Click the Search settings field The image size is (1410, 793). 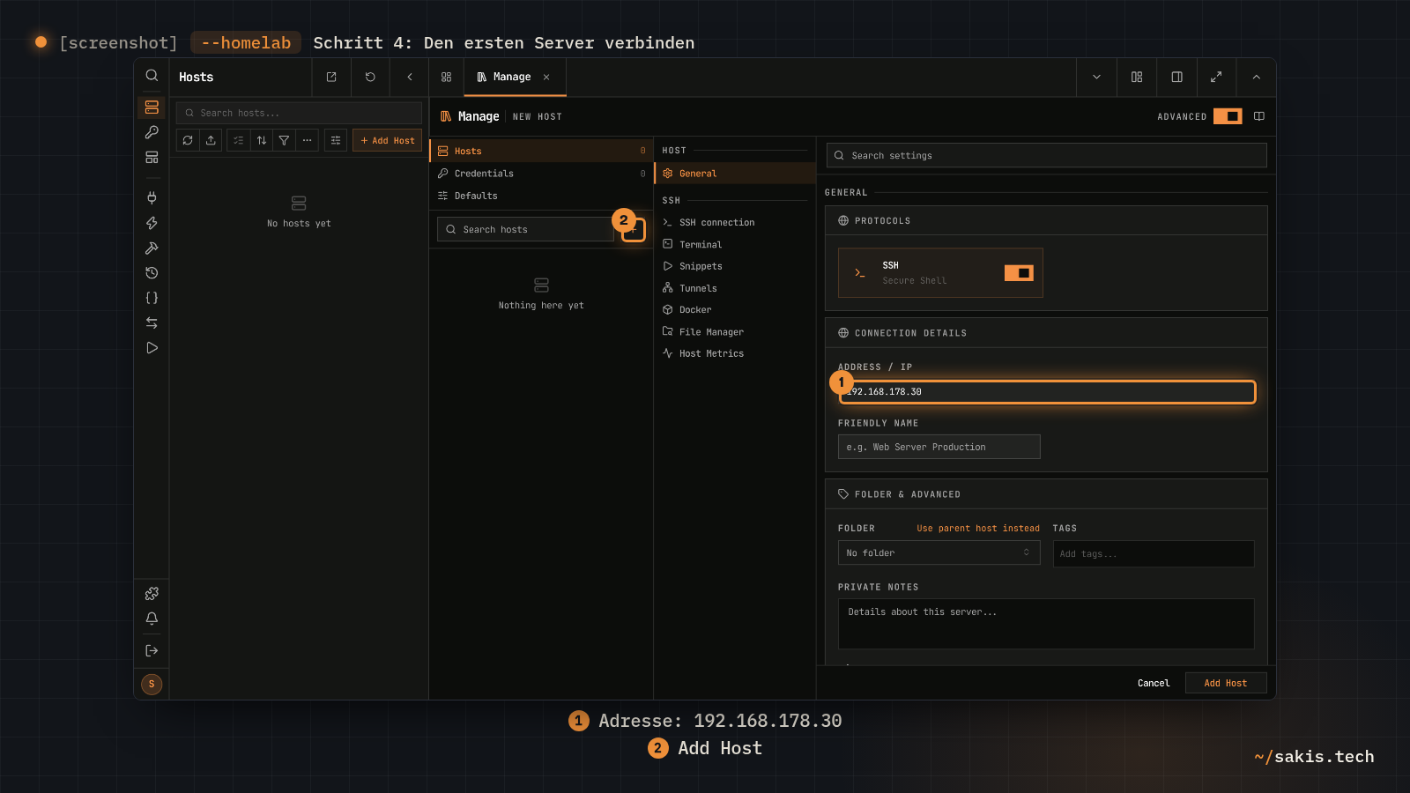[1046, 155]
